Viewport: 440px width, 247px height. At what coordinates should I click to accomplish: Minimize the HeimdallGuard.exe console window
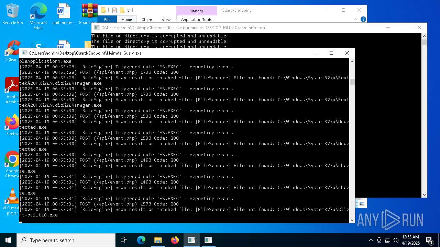pos(316,53)
